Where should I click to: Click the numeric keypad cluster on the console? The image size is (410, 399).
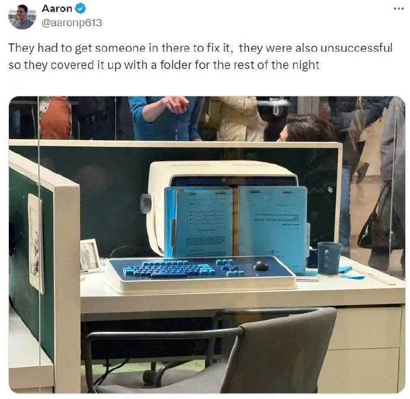[231, 268]
